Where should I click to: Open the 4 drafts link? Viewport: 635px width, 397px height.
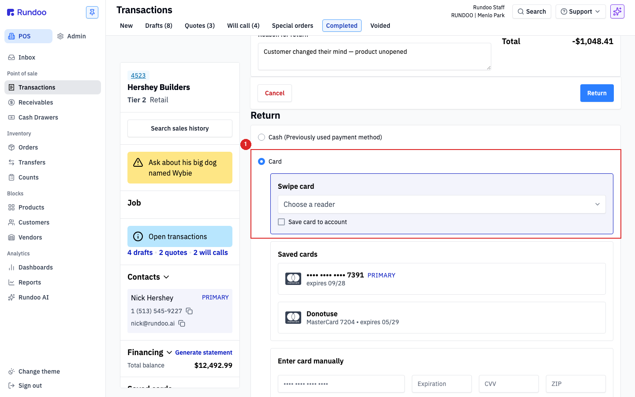coord(140,252)
